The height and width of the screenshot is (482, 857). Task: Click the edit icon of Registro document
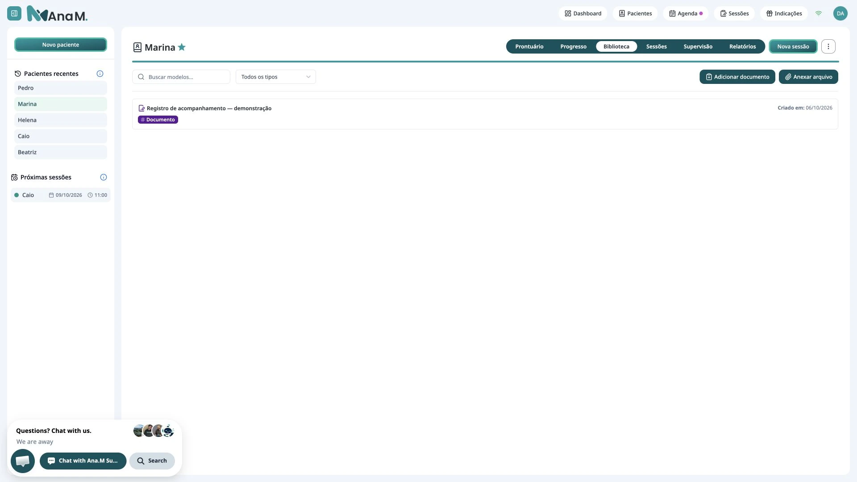(x=141, y=108)
